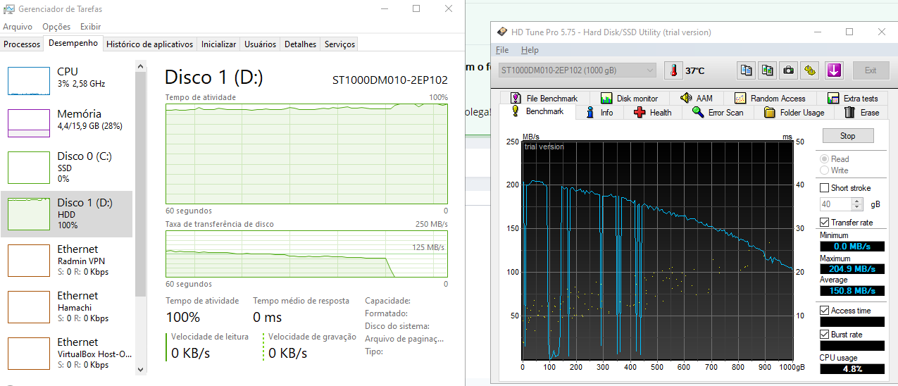Open the ST1000DM010 drive selection dropdown
The width and height of the screenshot is (898, 386).
[x=577, y=70]
